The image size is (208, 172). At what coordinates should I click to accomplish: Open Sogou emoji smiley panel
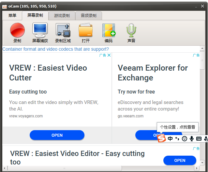click(185, 139)
